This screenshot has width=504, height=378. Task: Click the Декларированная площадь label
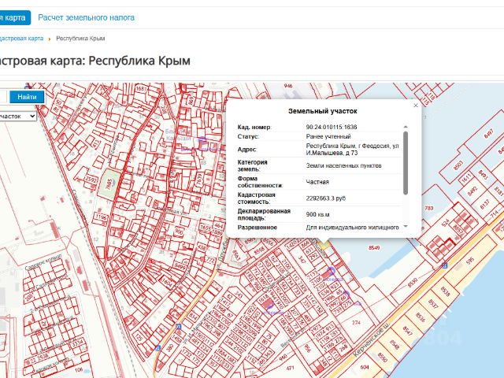pyautogui.click(x=264, y=214)
